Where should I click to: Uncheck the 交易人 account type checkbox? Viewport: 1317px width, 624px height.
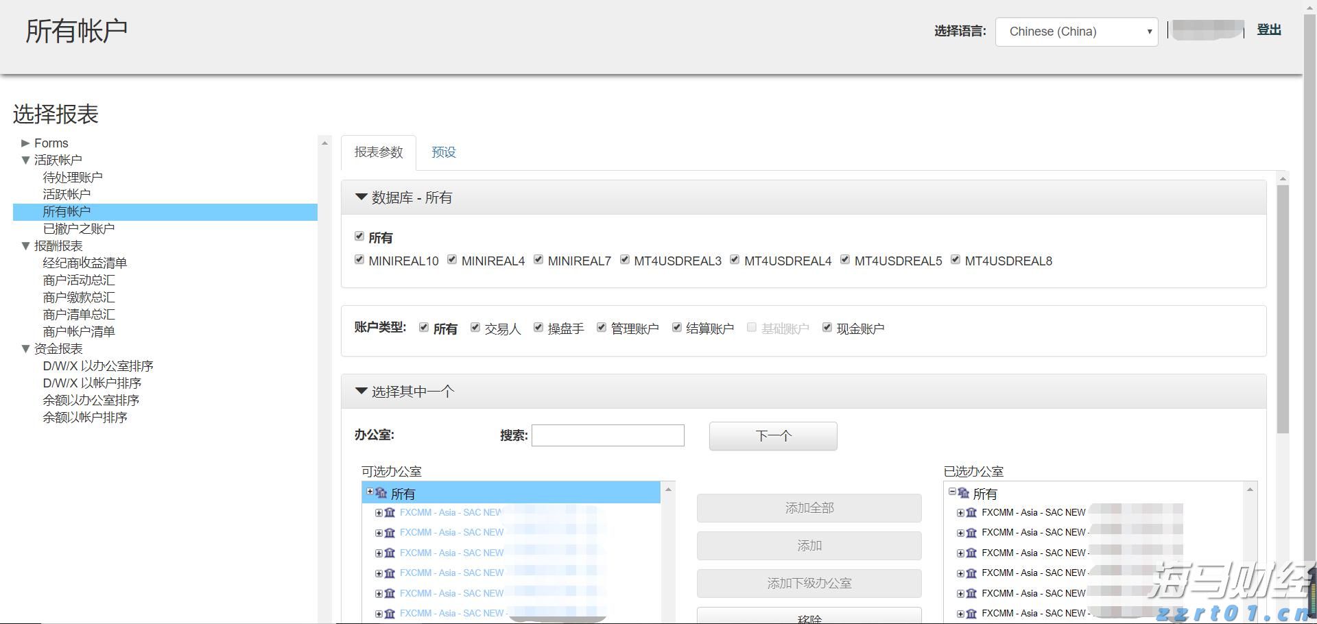(475, 327)
